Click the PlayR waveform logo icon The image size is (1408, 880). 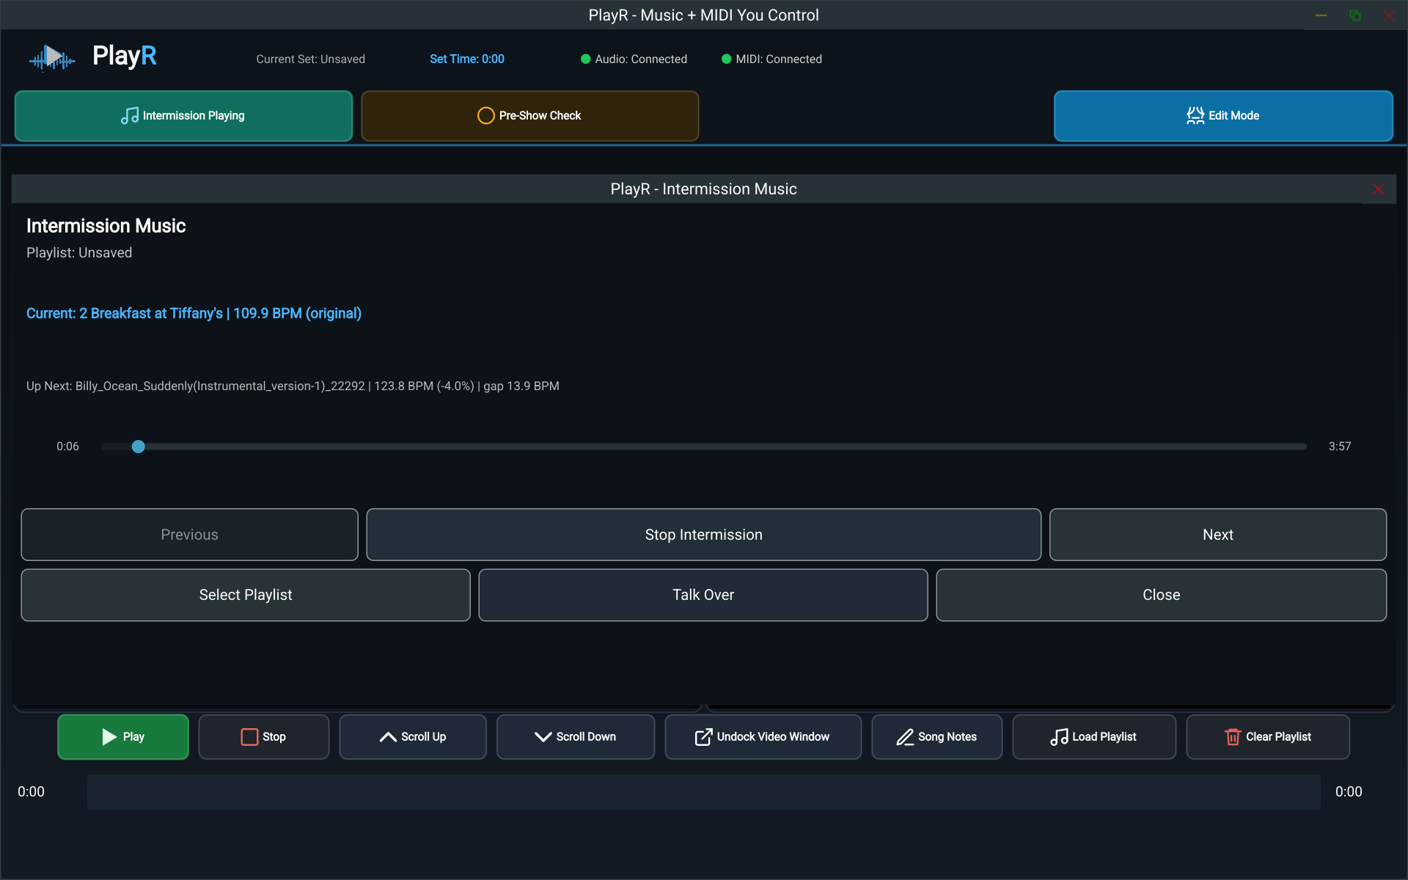click(52, 58)
